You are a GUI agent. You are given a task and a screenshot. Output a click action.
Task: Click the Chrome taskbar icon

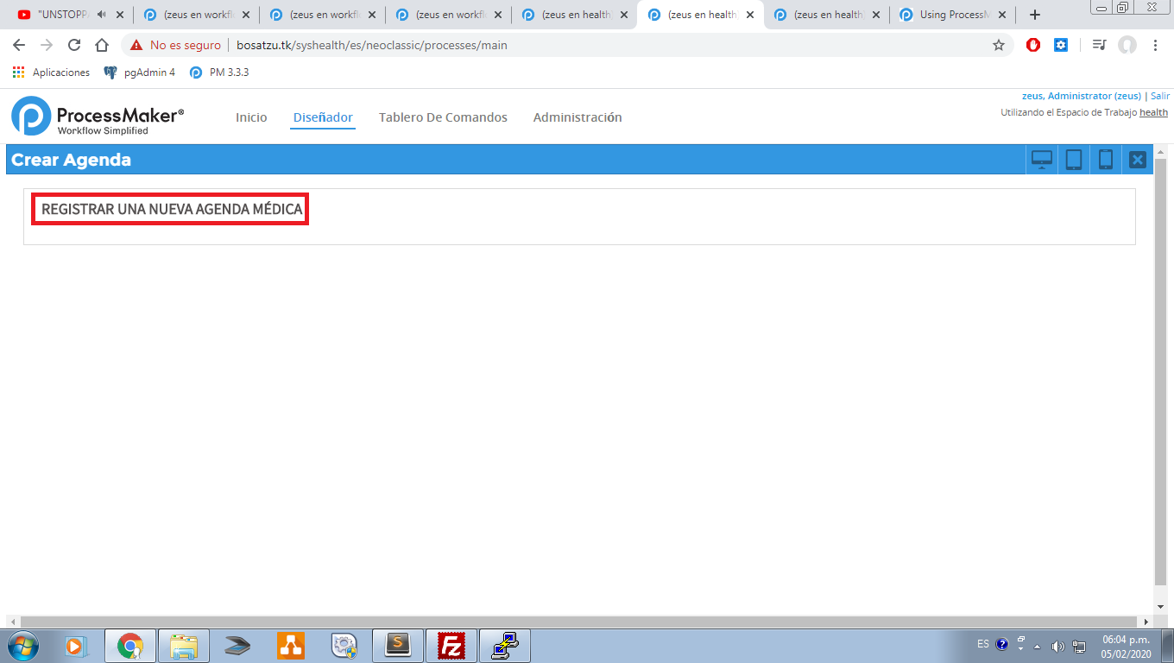(130, 645)
